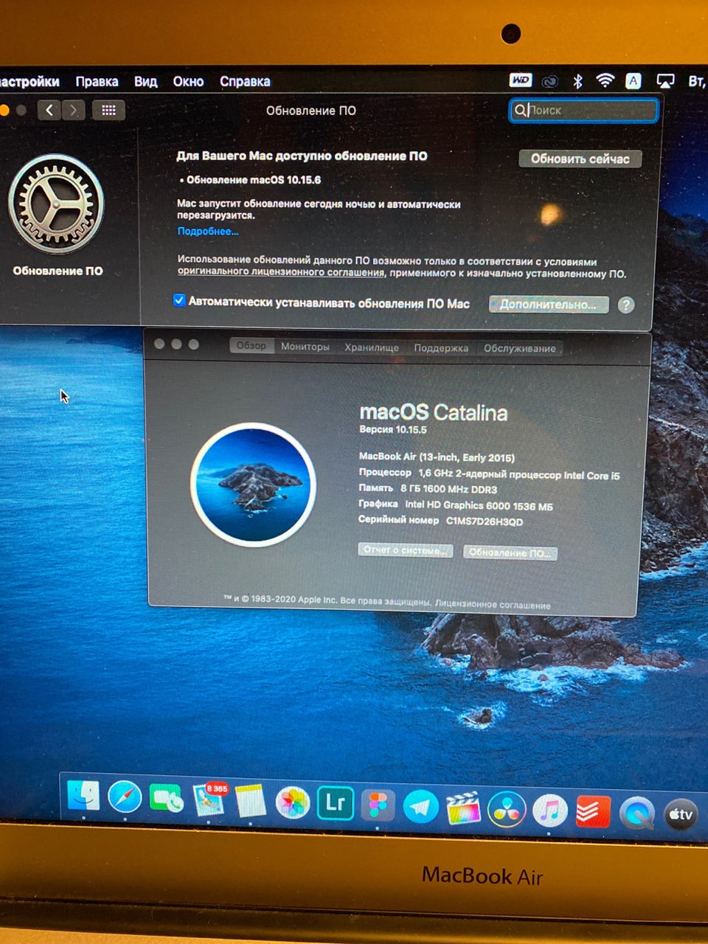Launch the Music app from the Dock
708x944 pixels.
pos(549,811)
